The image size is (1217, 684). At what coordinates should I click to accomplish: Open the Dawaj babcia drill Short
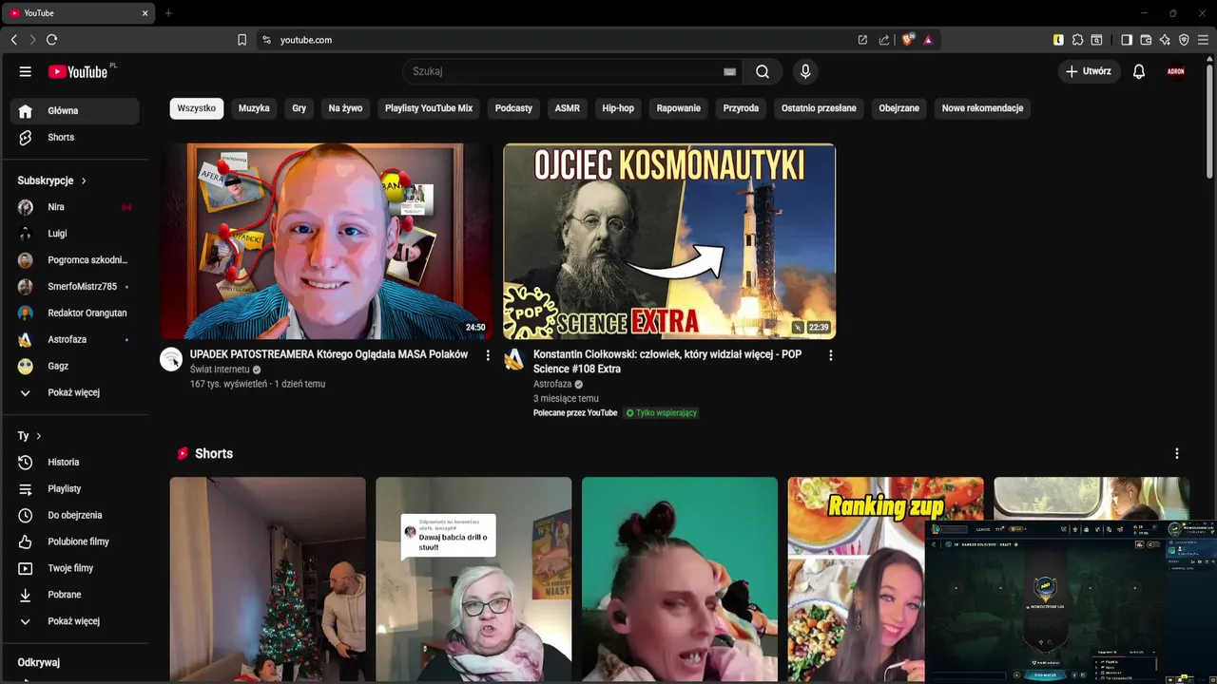pos(473,579)
